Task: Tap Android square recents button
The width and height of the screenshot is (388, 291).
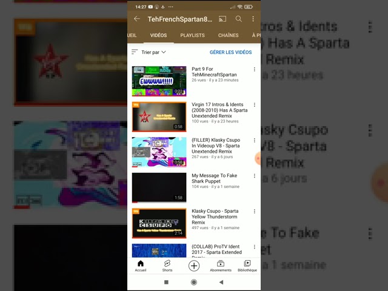Action: point(166,282)
